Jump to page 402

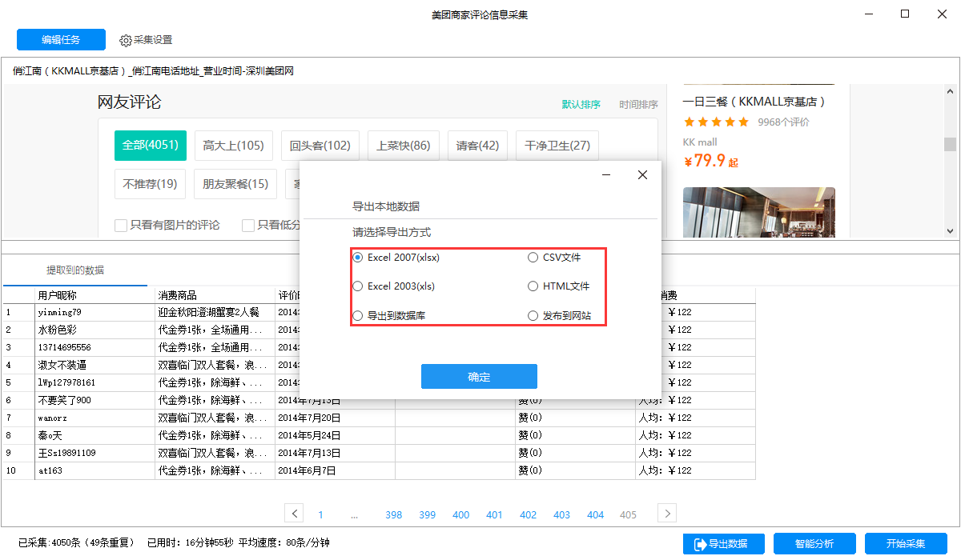coord(528,515)
